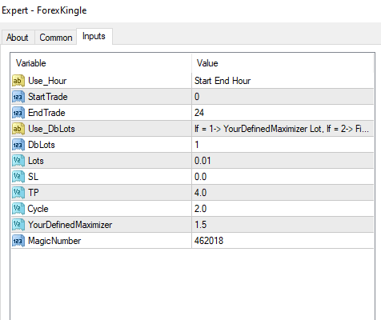Click the Value column header
381x320 pixels.
click(x=283, y=63)
